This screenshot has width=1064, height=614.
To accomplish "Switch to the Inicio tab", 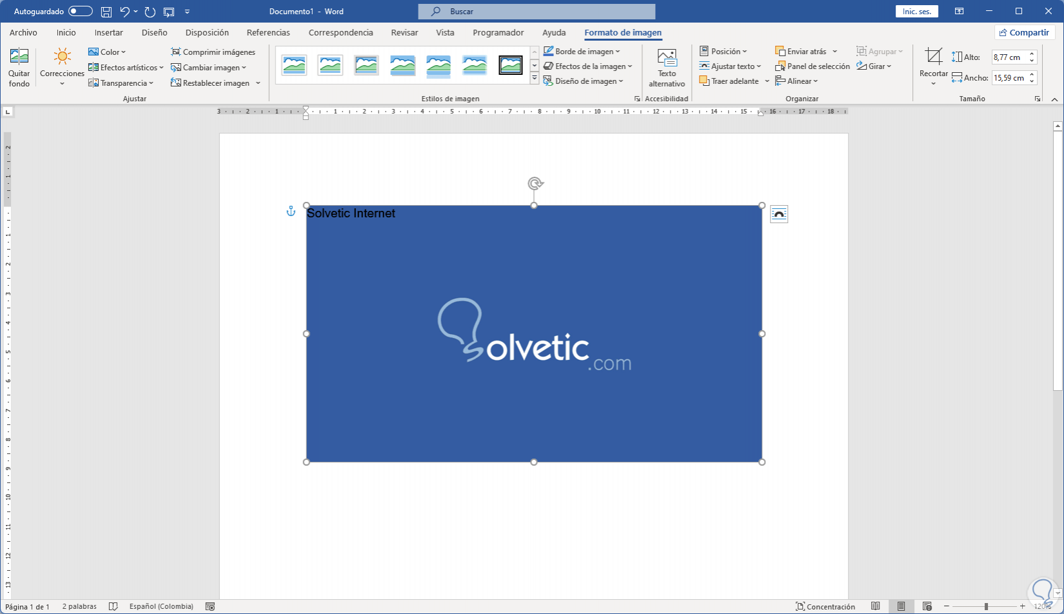I will click(66, 32).
